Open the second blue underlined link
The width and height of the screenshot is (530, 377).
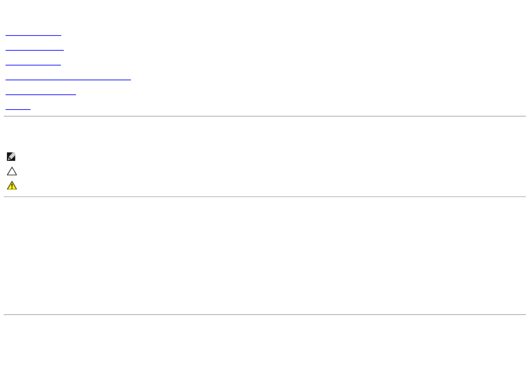tap(35, 48)
